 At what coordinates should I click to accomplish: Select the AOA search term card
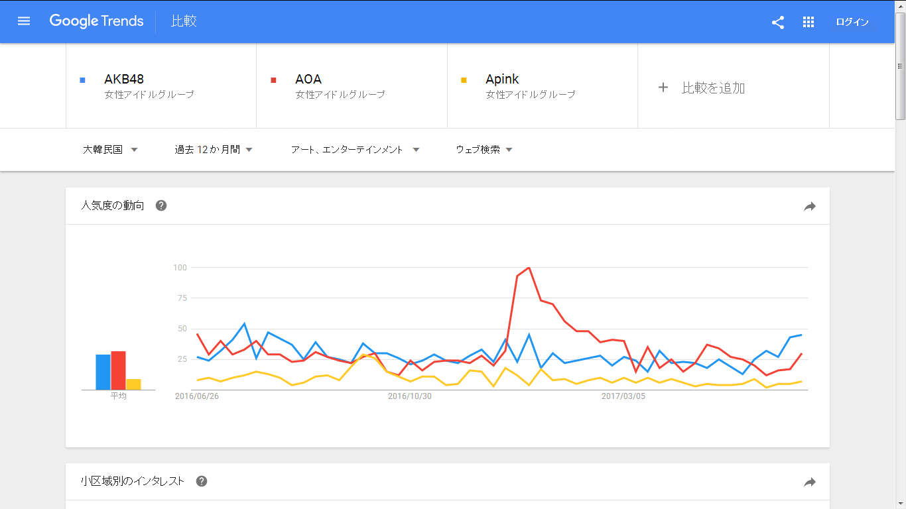point(352,86)
